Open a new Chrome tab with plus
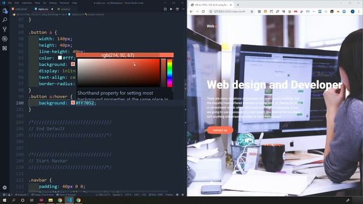363x204 pixels. pyautogui.click(x=238, y=5)
